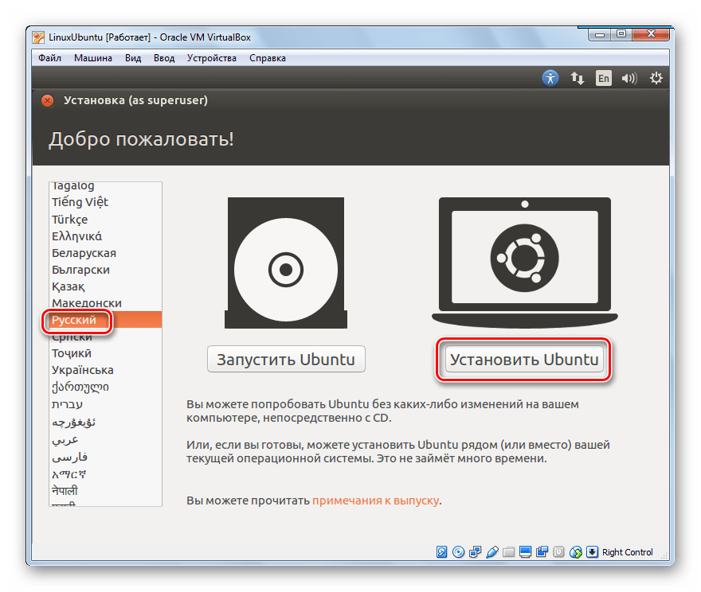This screenshot has width=701, height=592.
Task: Close the Установка installer window
Action: tap(48, 100)
